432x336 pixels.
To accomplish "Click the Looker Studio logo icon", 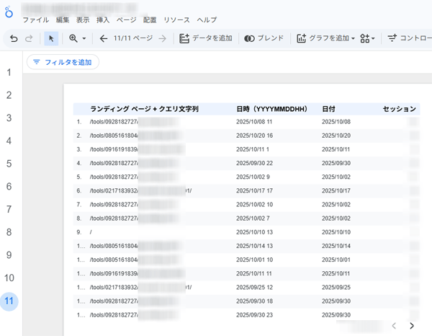I will (9, 13).
